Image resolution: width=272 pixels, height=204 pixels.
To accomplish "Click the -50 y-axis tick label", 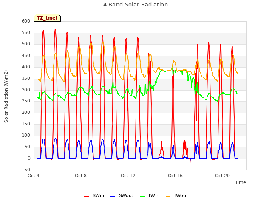I will click(26, 170).
